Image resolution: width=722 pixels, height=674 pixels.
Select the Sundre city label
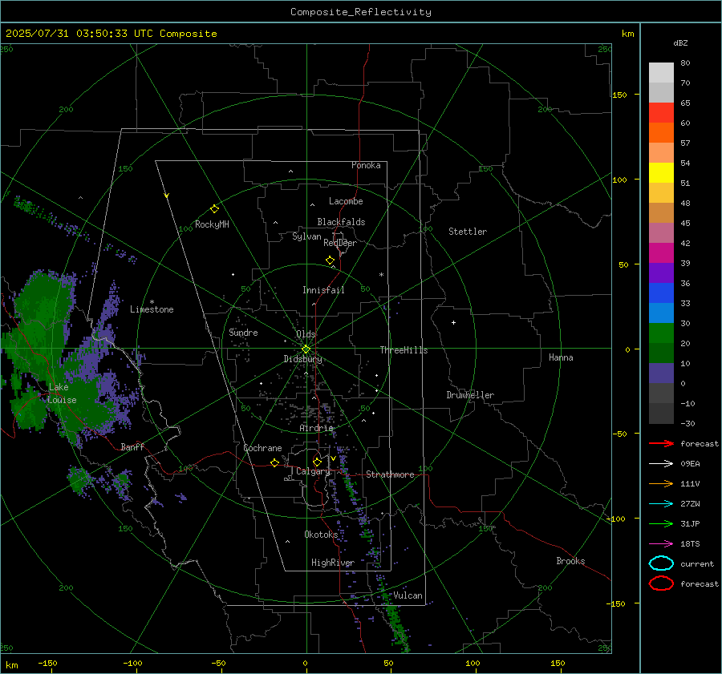coord(243,332)
